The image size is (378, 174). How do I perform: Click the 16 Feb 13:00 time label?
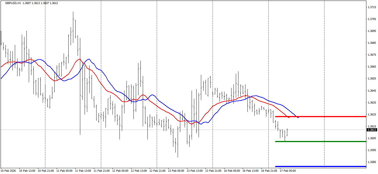coord(250,171)
